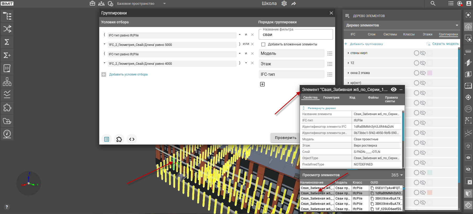Switch to the 'Этажи' tab in tree
This screenshot has width=473, height=214.
[427, 34]
